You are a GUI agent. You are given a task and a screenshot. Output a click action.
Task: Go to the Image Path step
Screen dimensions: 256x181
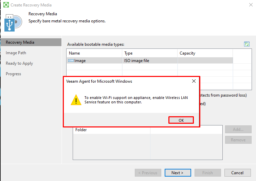(16, 53)
